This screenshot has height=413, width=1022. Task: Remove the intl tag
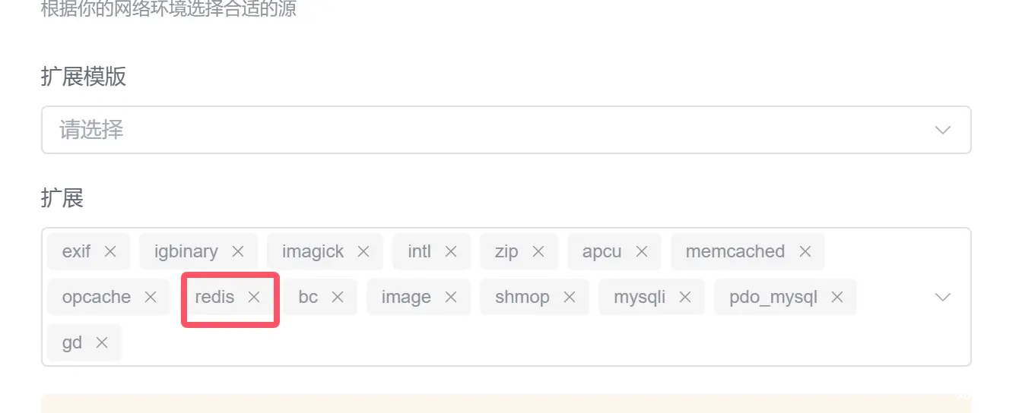click(451, 251)
